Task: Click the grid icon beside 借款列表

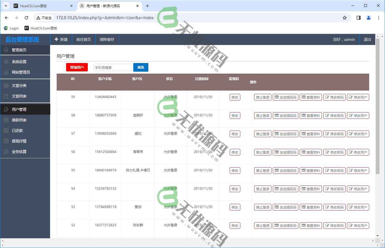Action: (x=6, y=120)
